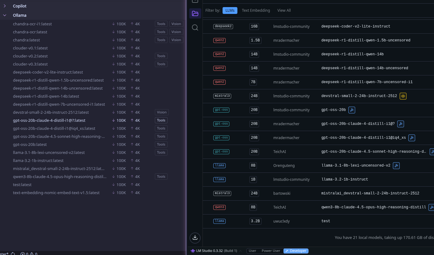Viewport: 434px width, 255px height.
Task: Click the Tools badge on chandra-ocr:latest
Action: click(161, 32)
